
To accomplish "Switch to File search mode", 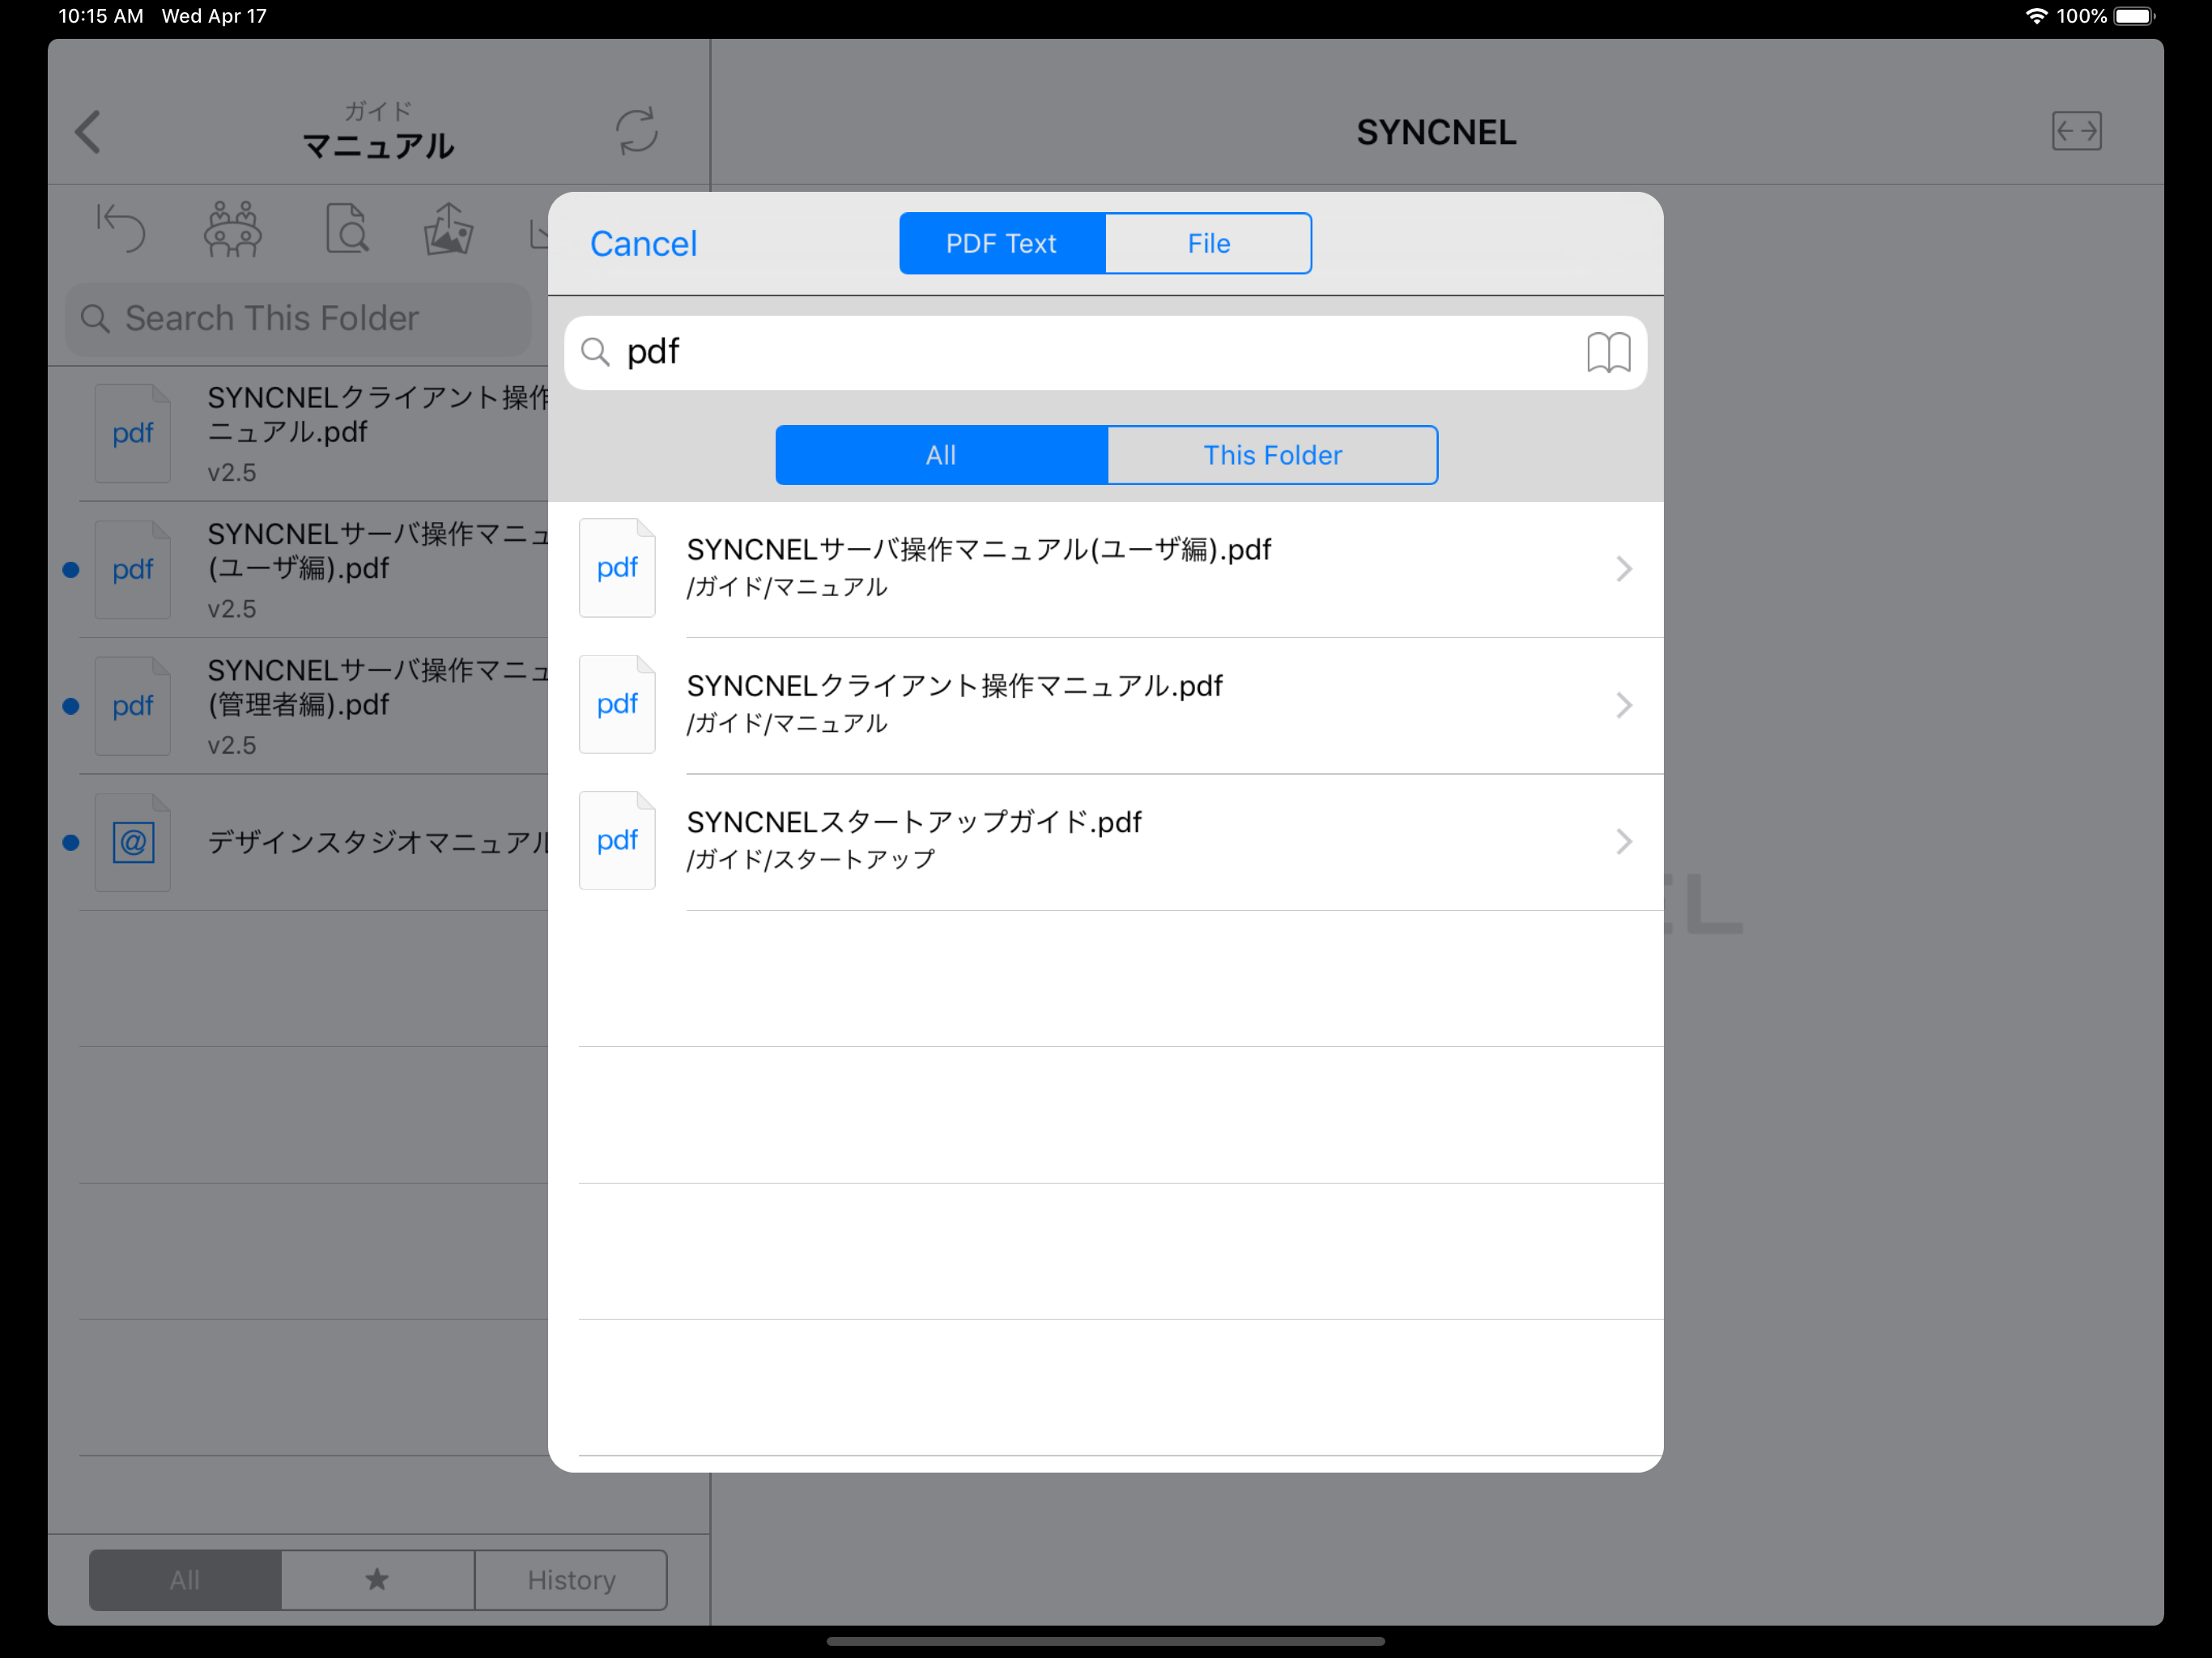I will click(1208, 243).
